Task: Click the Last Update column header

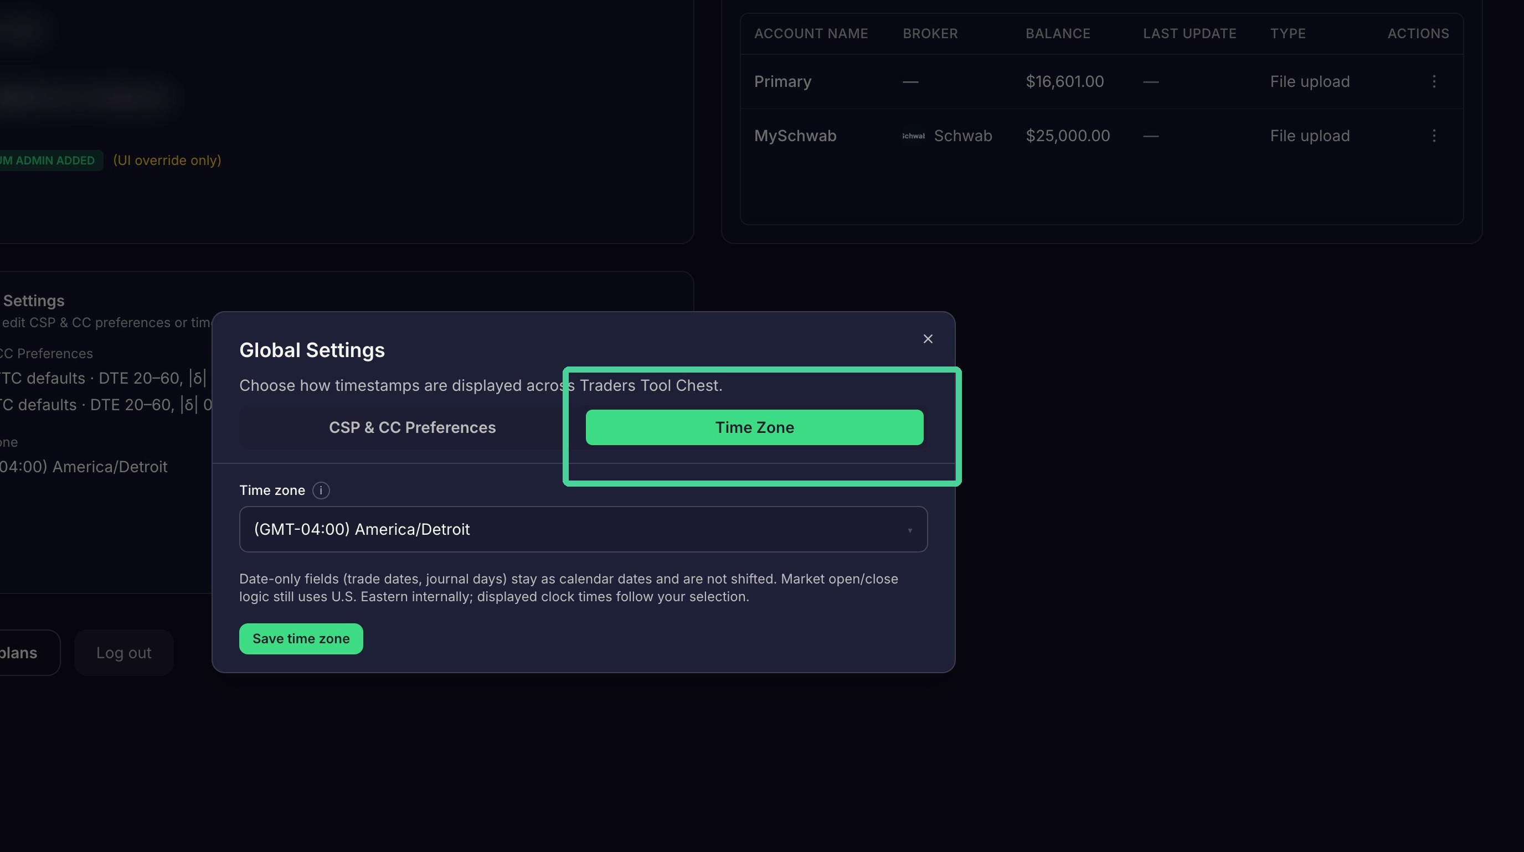Action: [x=1190, y=34]
